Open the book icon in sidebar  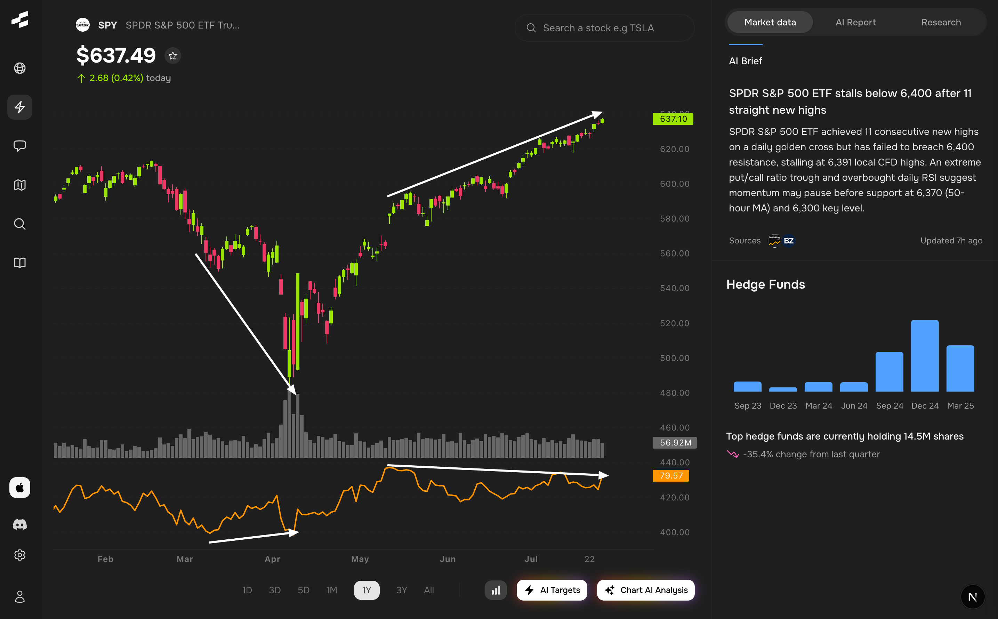[x=20, y=263]
